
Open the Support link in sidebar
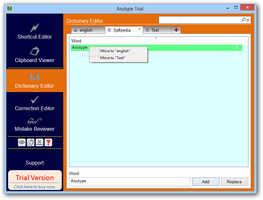[34, 163]
